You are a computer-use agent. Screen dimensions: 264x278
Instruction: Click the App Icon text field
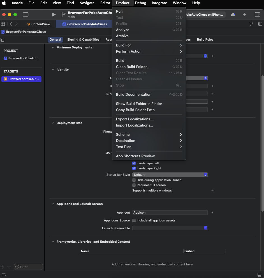(x=170, y=212)
